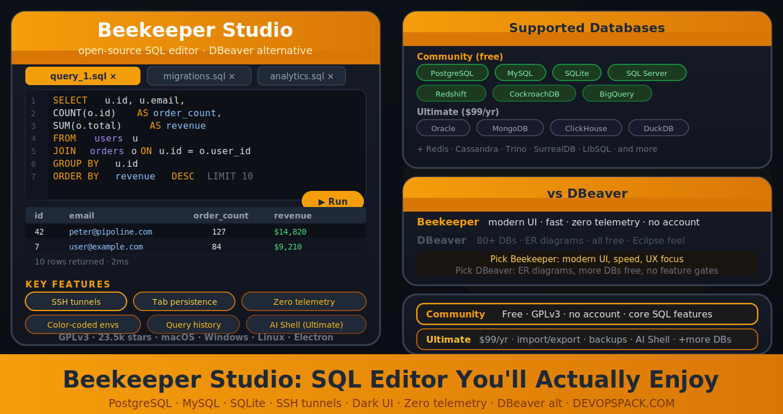Image resolution: width=783 pixels, height=414 pixels.
Task: Click the ClickHouse database badge
Action: click(x=586, y=128)
